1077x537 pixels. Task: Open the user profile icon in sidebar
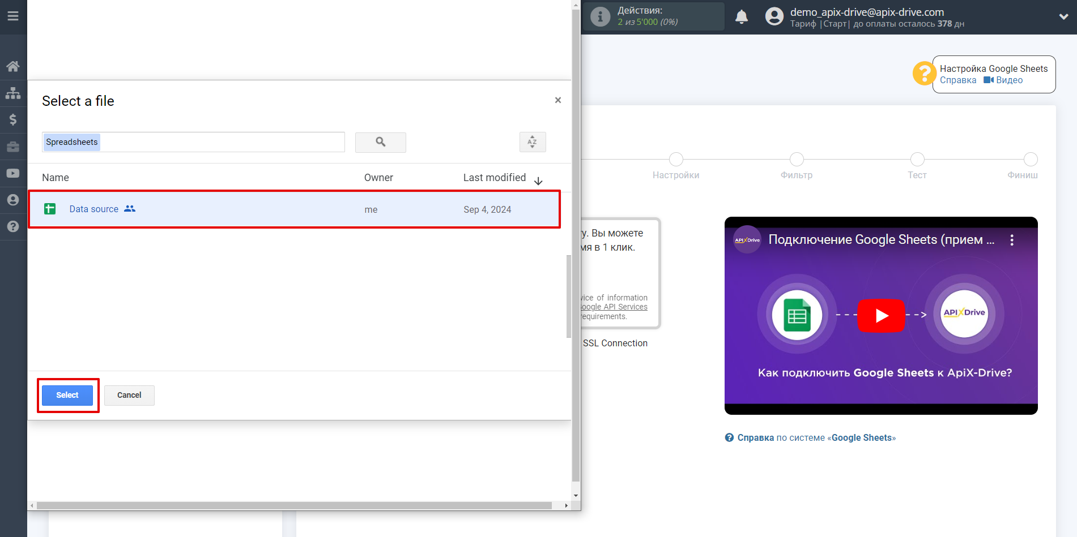pyautogui.click(x=13, y=200)
